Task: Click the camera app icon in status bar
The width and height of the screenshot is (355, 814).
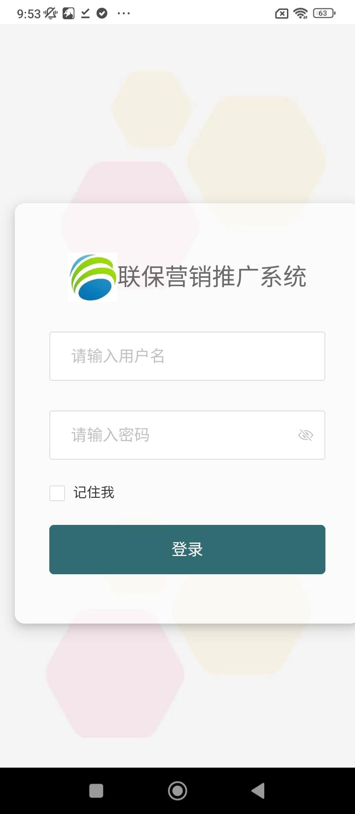Action: [x=67, y=13]
